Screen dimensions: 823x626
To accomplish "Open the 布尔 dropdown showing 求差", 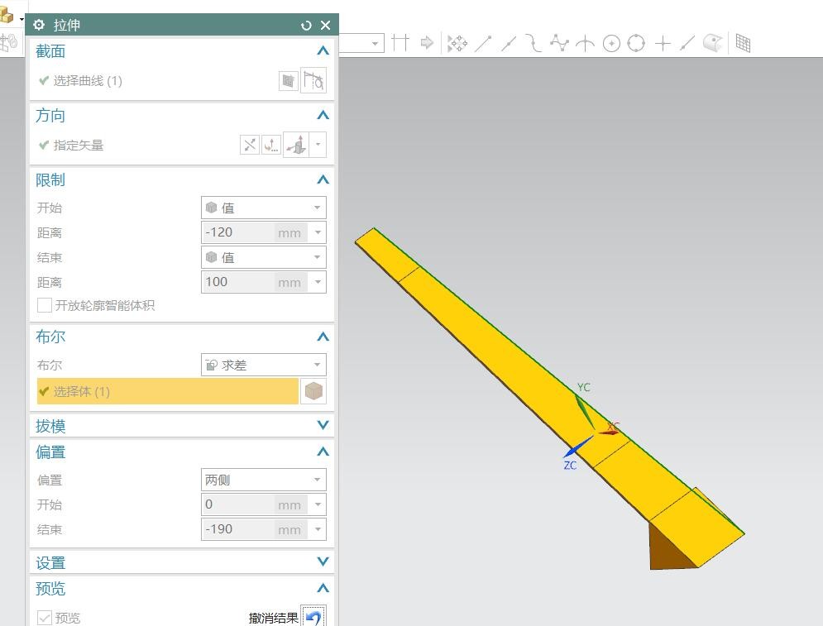I will 264,366.
